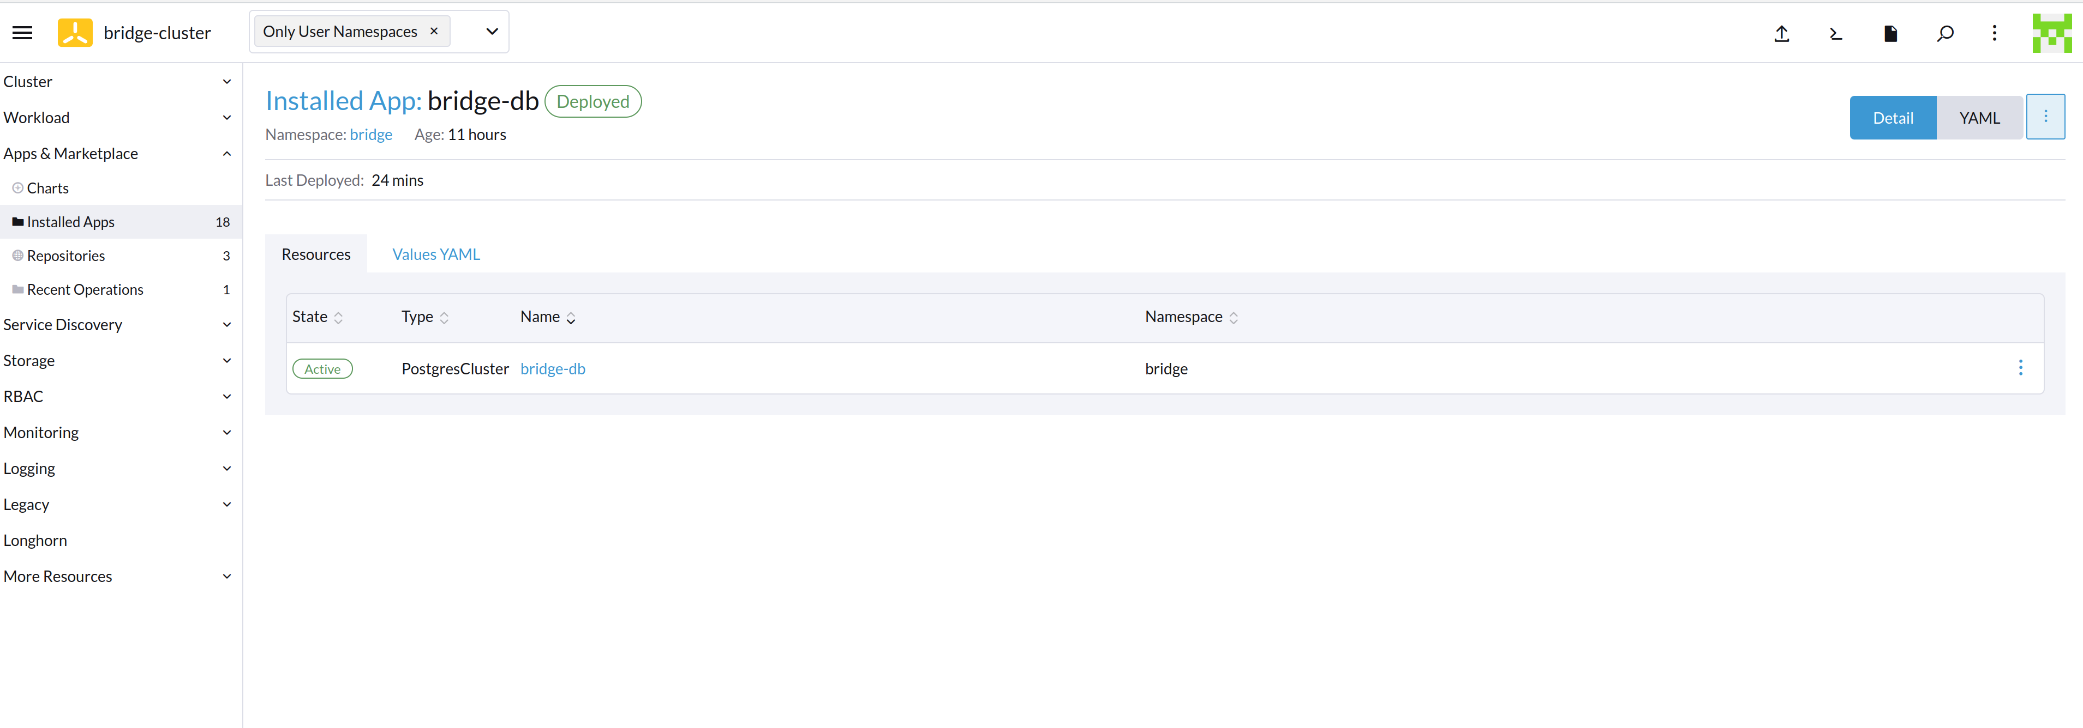Open cluster documentation file icon
Screen dimensions: 2083x728
click(x=1890, y=34)
